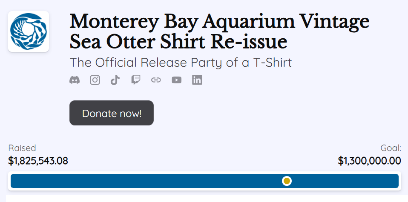The height and width of the screenshot is (202, 408).
Task: Go to the Twitch channel icon
Action: click(x=136, y=80)
